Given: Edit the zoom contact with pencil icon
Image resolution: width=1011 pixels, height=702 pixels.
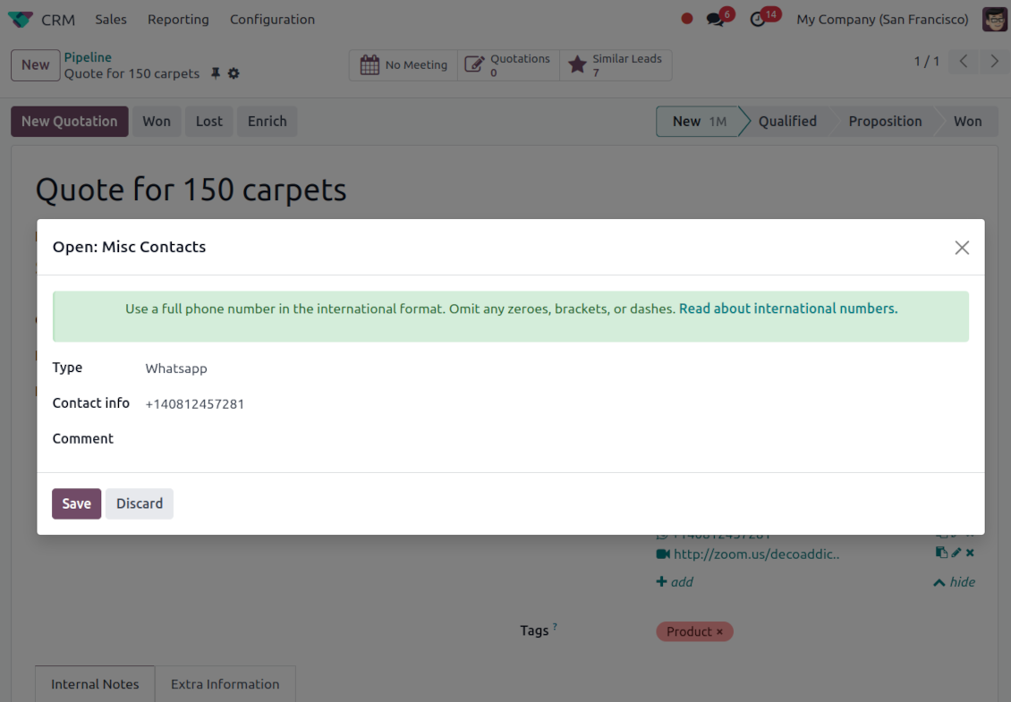Looking at the screenshot, I should (x=956, y=554).
